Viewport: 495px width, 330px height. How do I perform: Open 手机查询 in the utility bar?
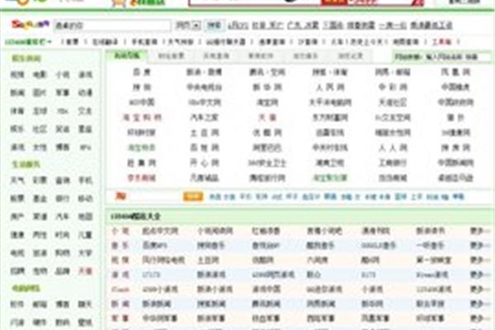[x=144, y=42]
